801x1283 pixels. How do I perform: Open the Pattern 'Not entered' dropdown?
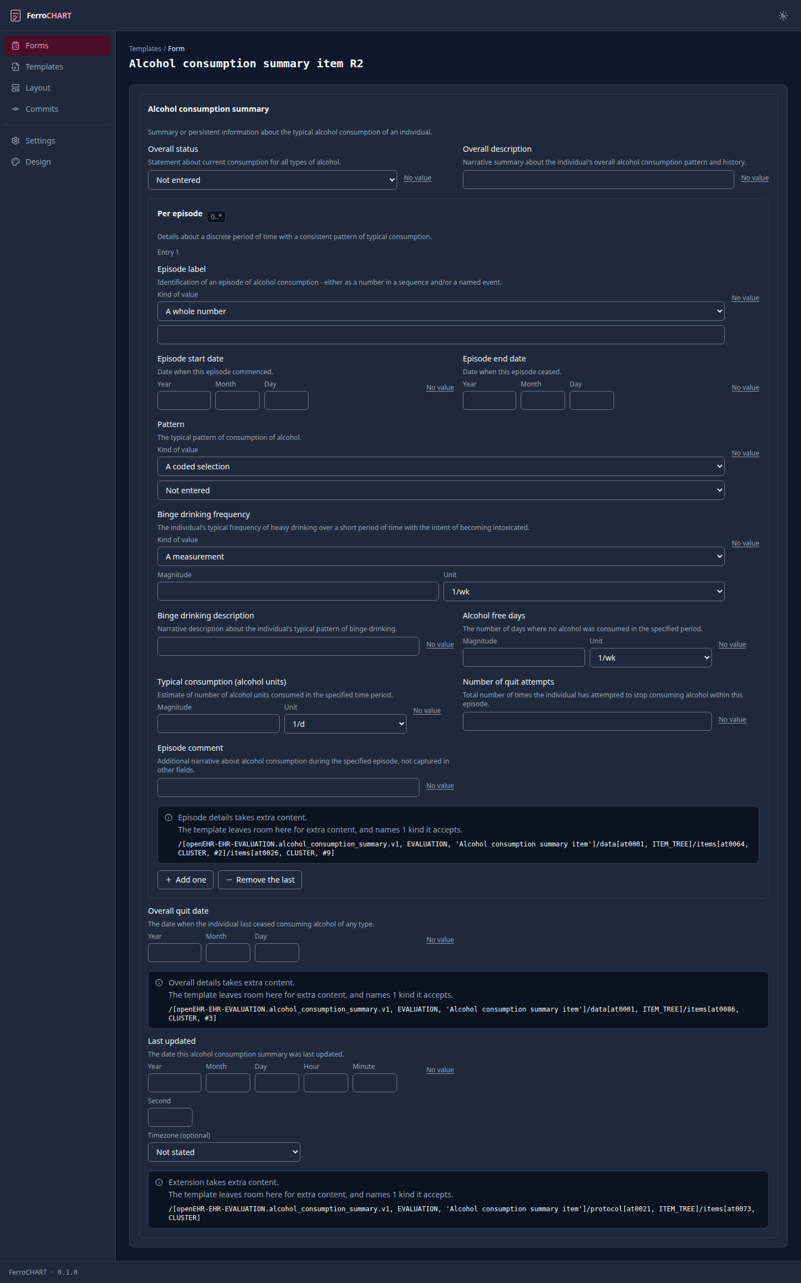(441, 491)
